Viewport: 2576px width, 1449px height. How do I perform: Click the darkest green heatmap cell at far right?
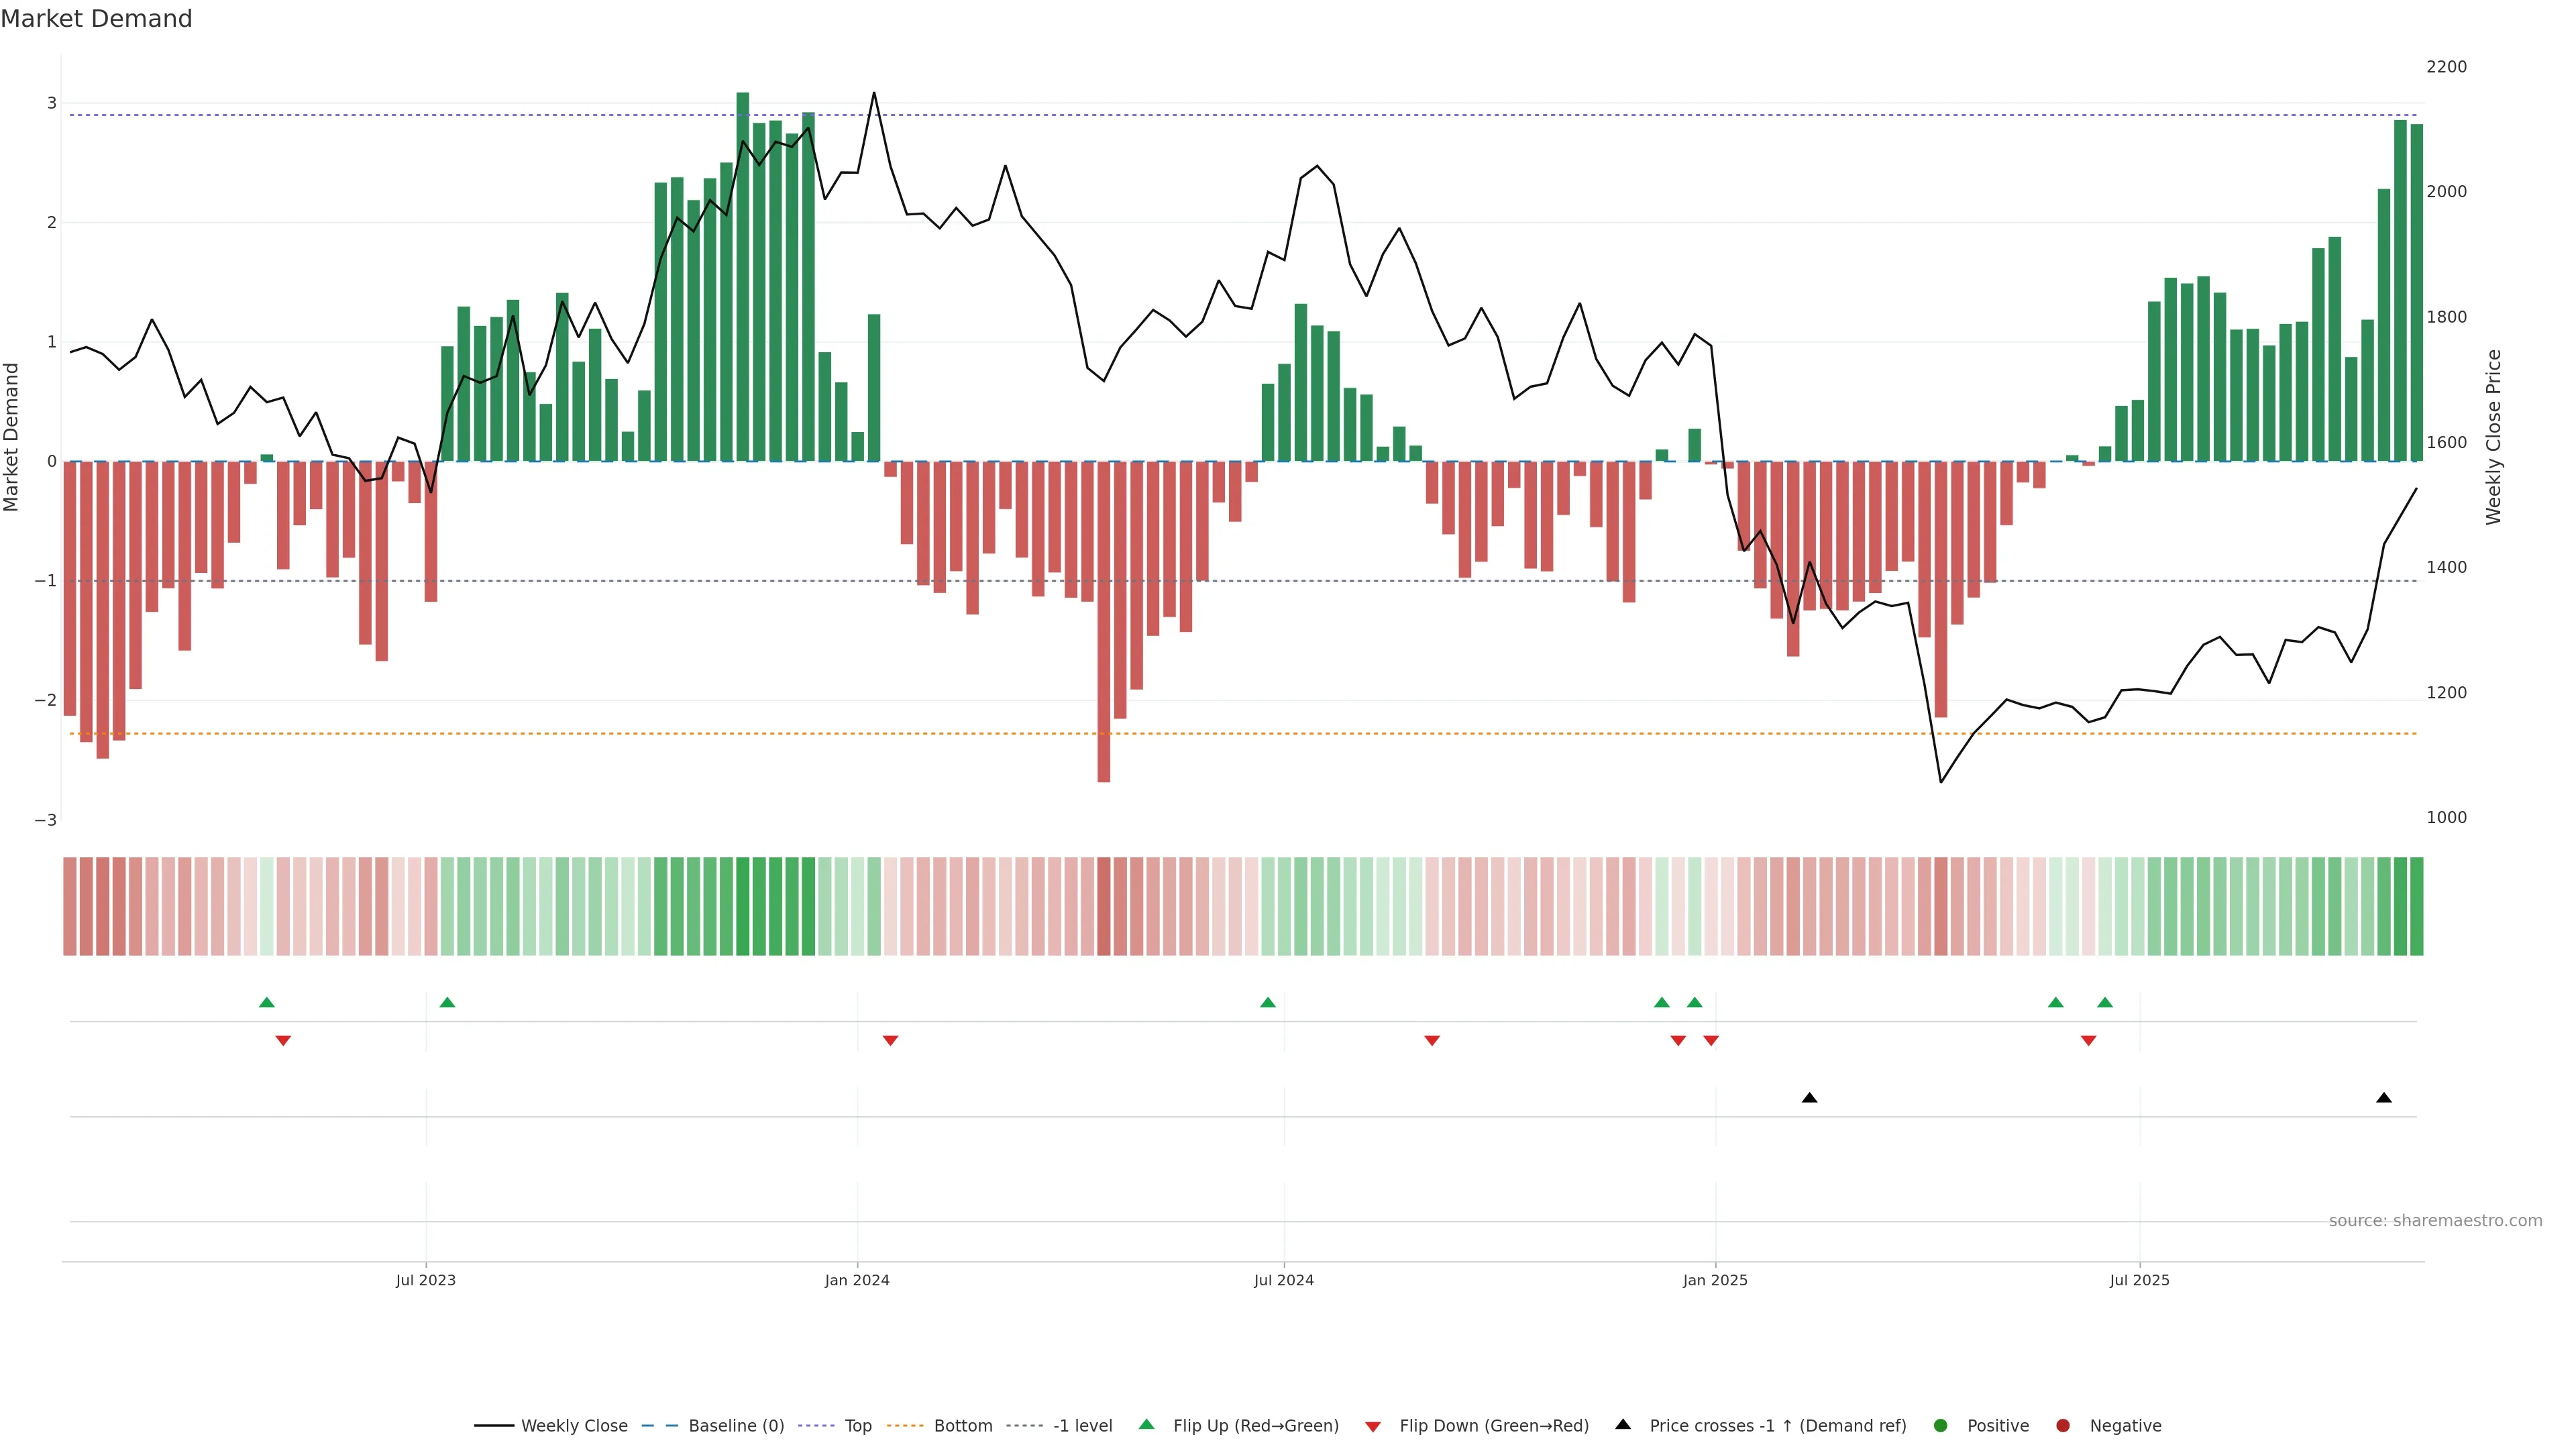(x=2417, y=906)
